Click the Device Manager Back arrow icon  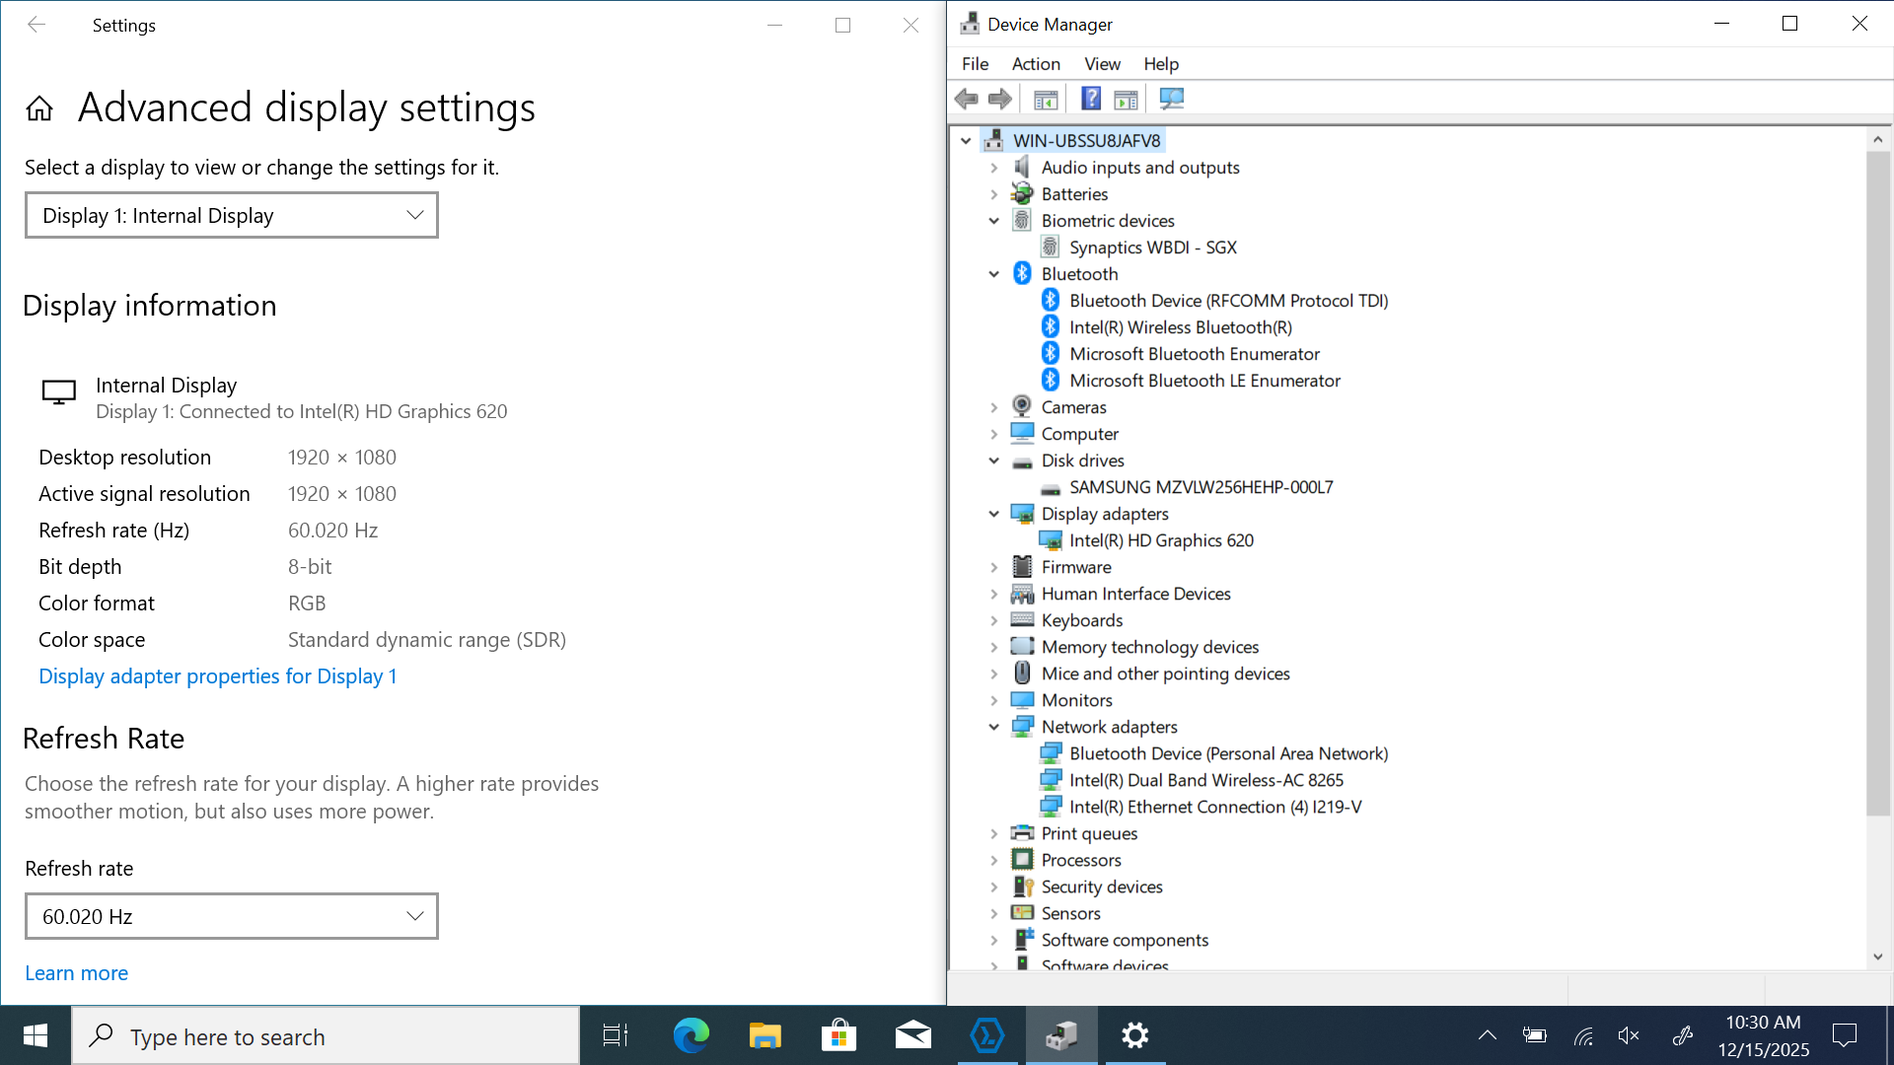pyautogui.click(x=966, y=99)
